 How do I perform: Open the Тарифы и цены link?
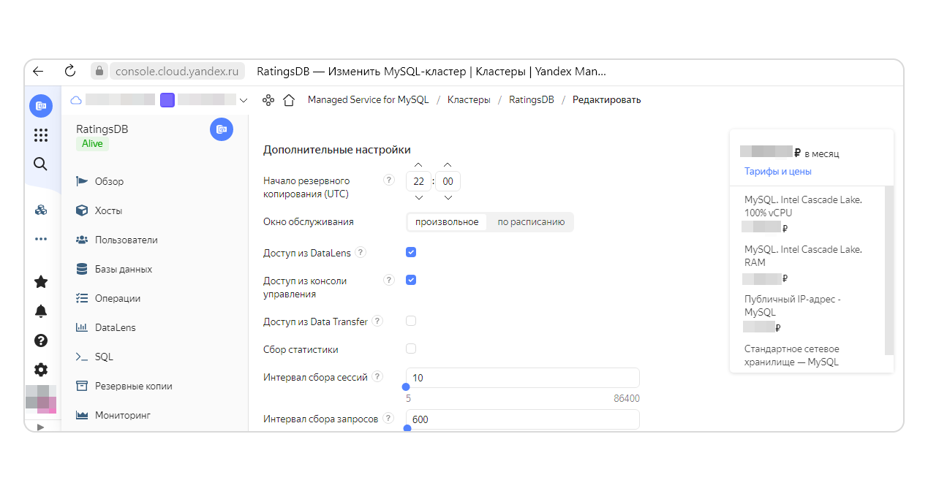pos(778,172)
